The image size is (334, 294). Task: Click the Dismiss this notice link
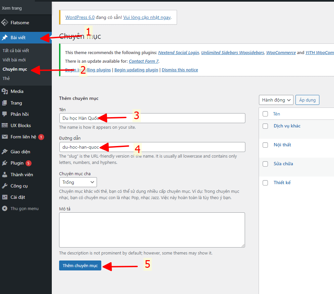[x=180, y=70]
